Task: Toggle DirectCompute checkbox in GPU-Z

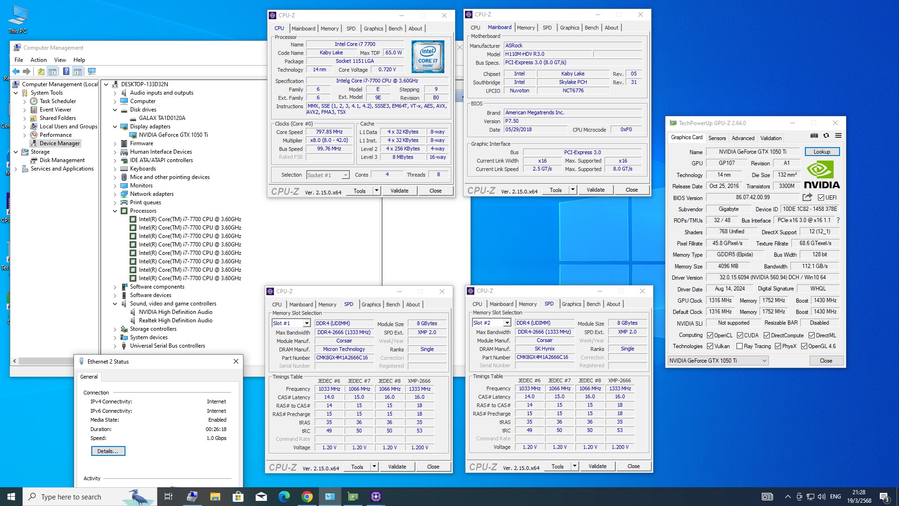Action: [x=766, y=335]
